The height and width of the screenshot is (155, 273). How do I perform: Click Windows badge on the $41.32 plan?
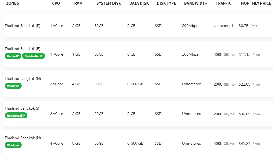13,145
